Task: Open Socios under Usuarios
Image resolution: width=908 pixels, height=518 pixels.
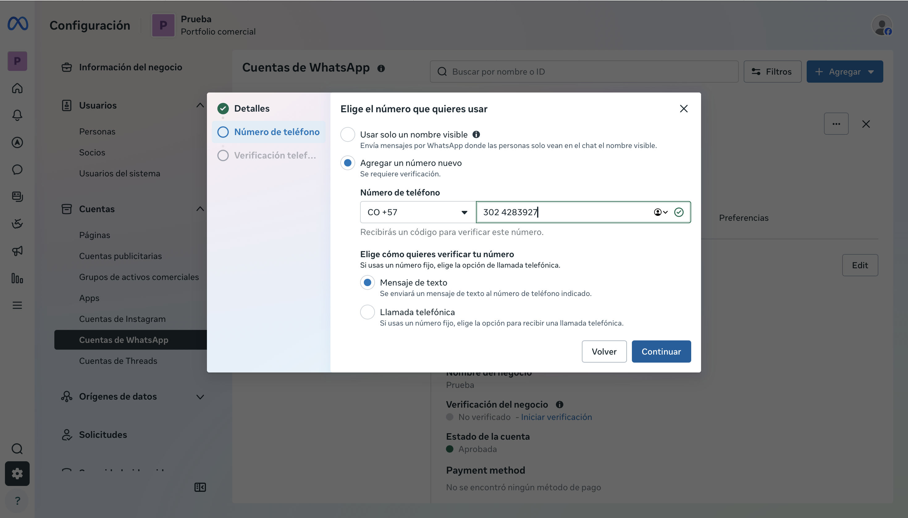Action: [92, 152]
